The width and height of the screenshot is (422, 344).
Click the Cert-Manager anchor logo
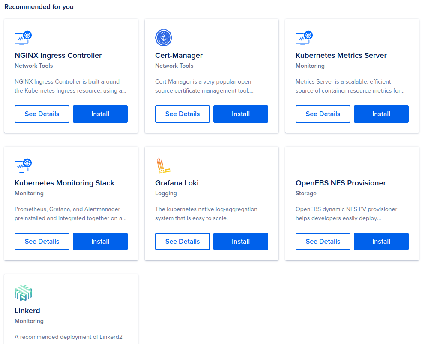pos(163,38)
